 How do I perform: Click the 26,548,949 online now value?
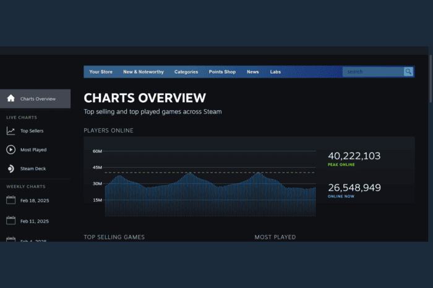(x=354, y=187)
